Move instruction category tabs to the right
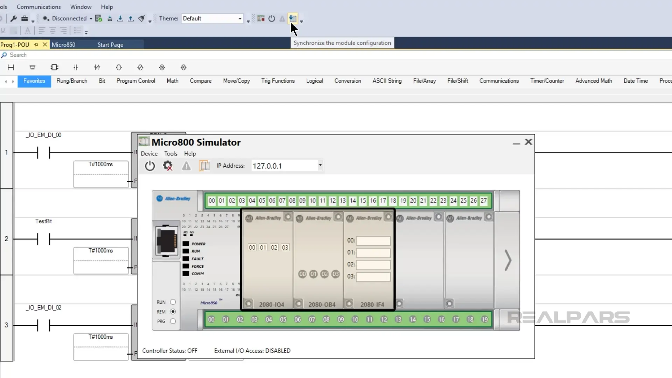The image size is (672, 378). click(x=13, y=81)
